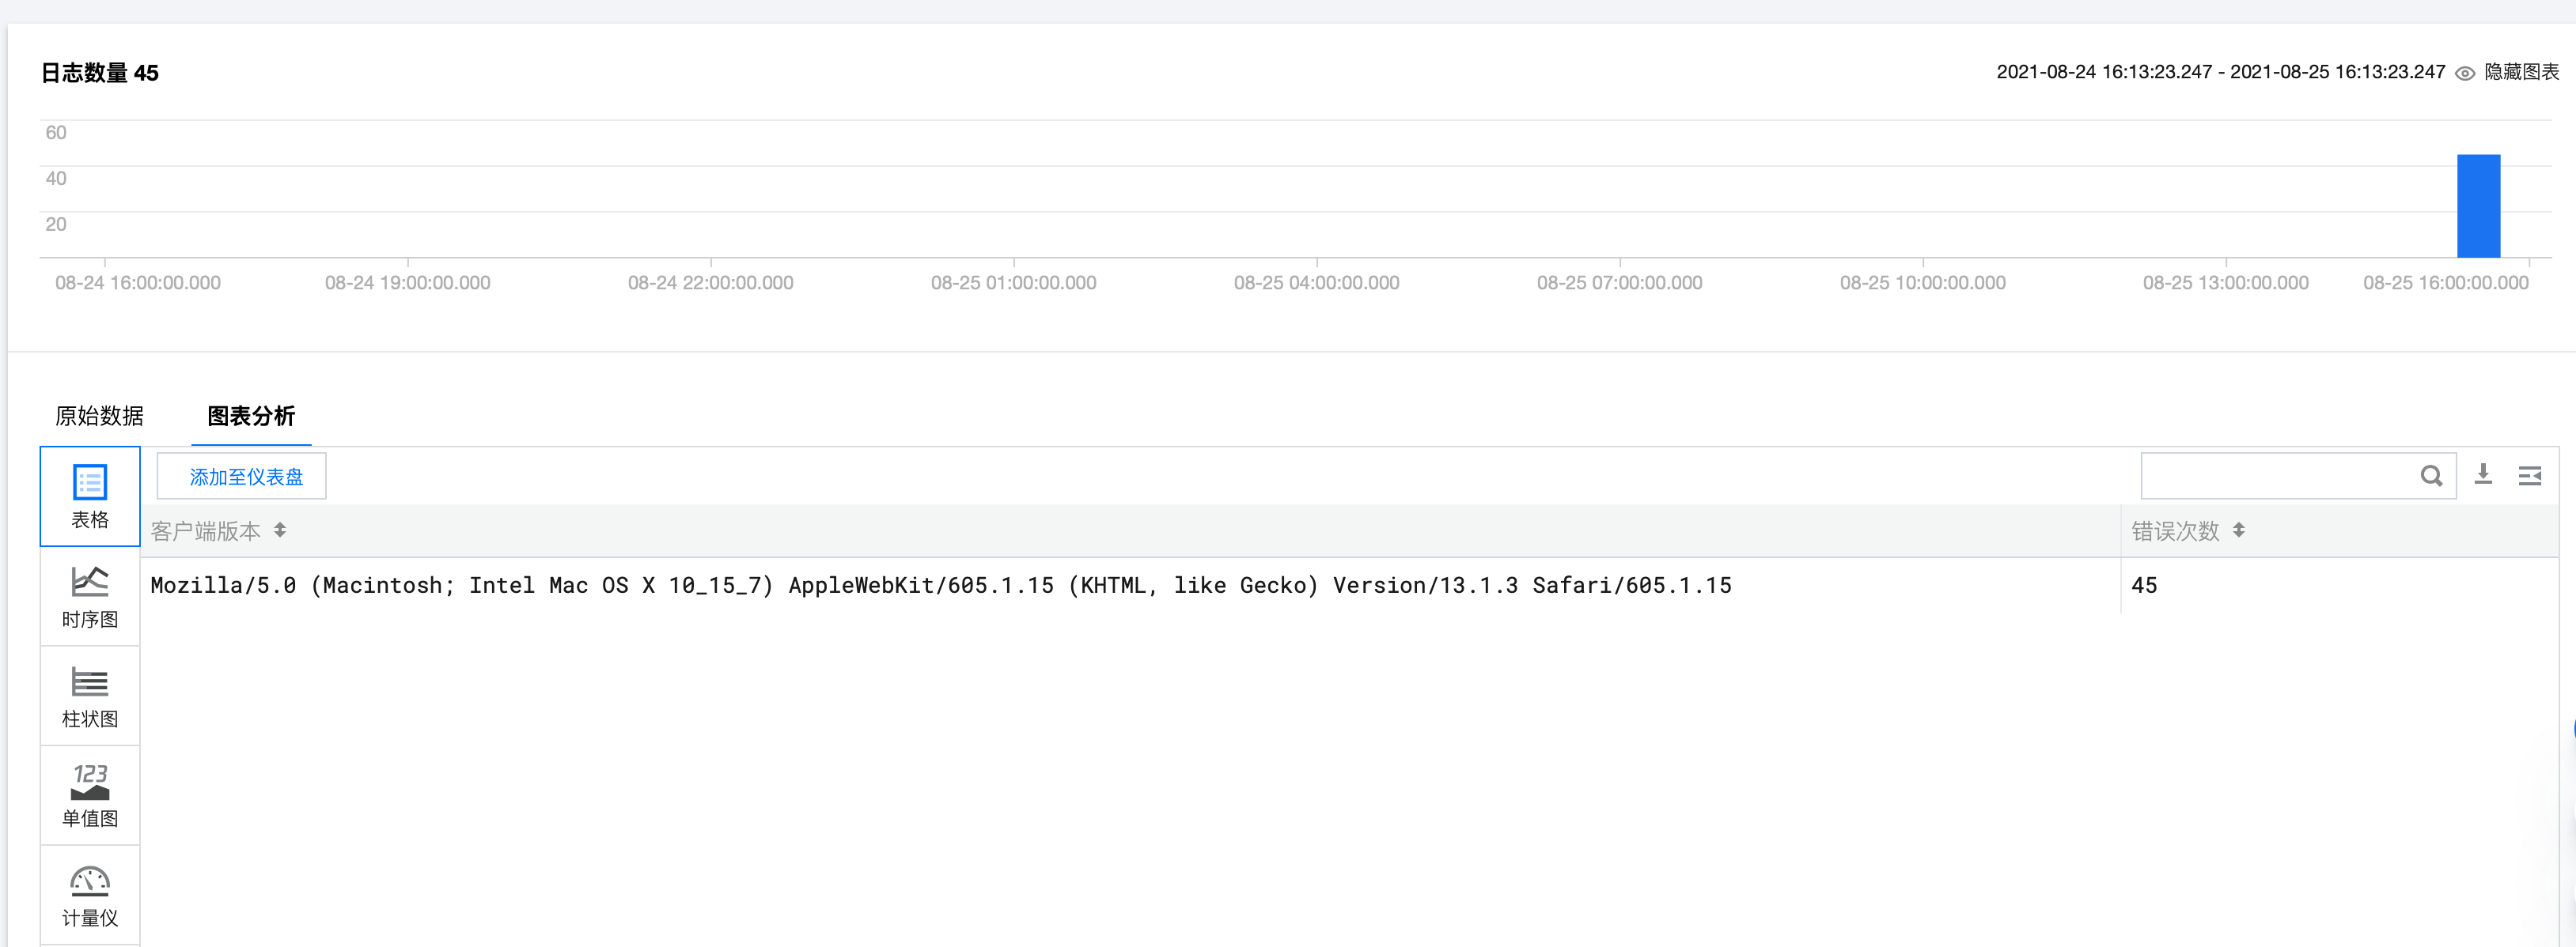Image resolution: width=2576 pixels, height=947 pixels.
Task: Click the blue histogram bar
Action: click(x=2478, y=206)
